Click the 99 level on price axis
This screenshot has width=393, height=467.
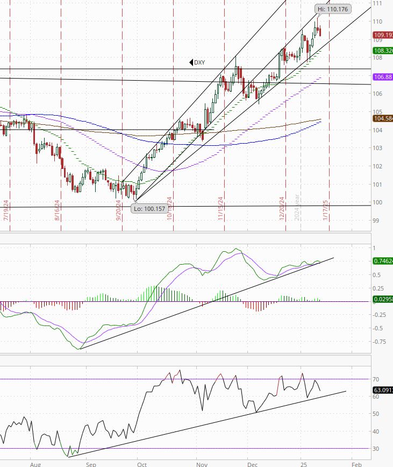click(376, 221)
